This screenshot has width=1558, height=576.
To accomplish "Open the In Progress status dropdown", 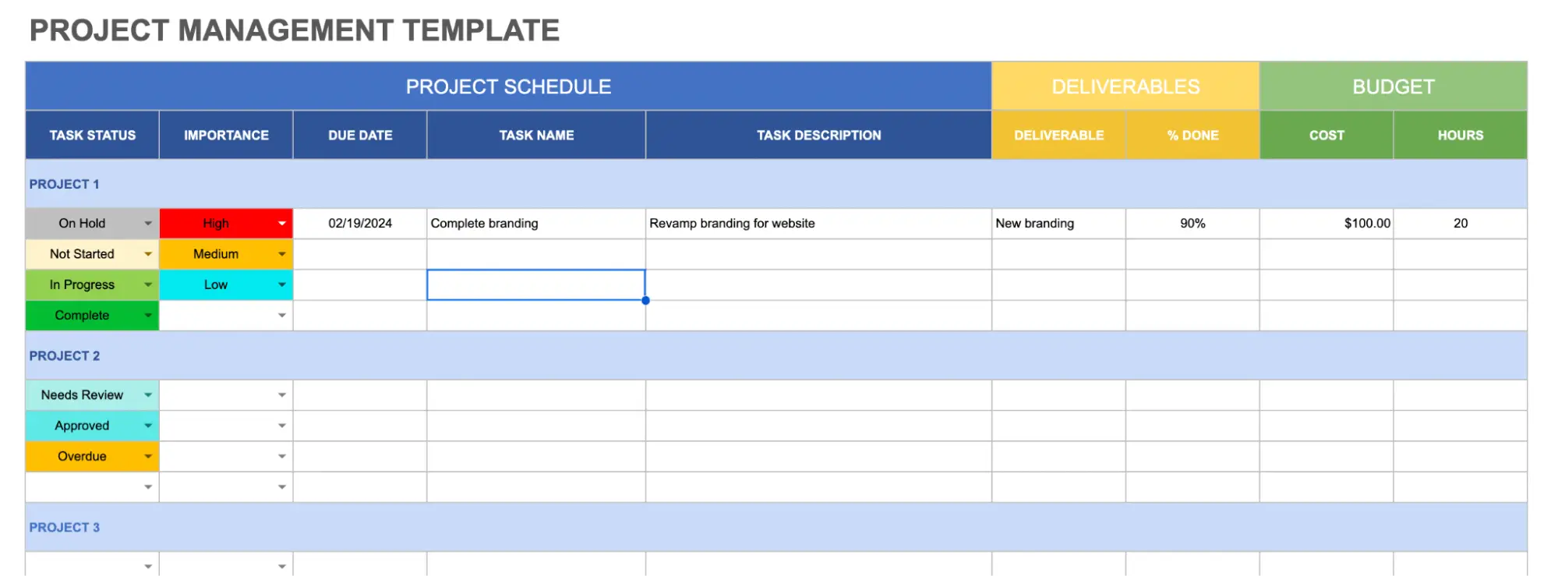I will tap(148, 284).
